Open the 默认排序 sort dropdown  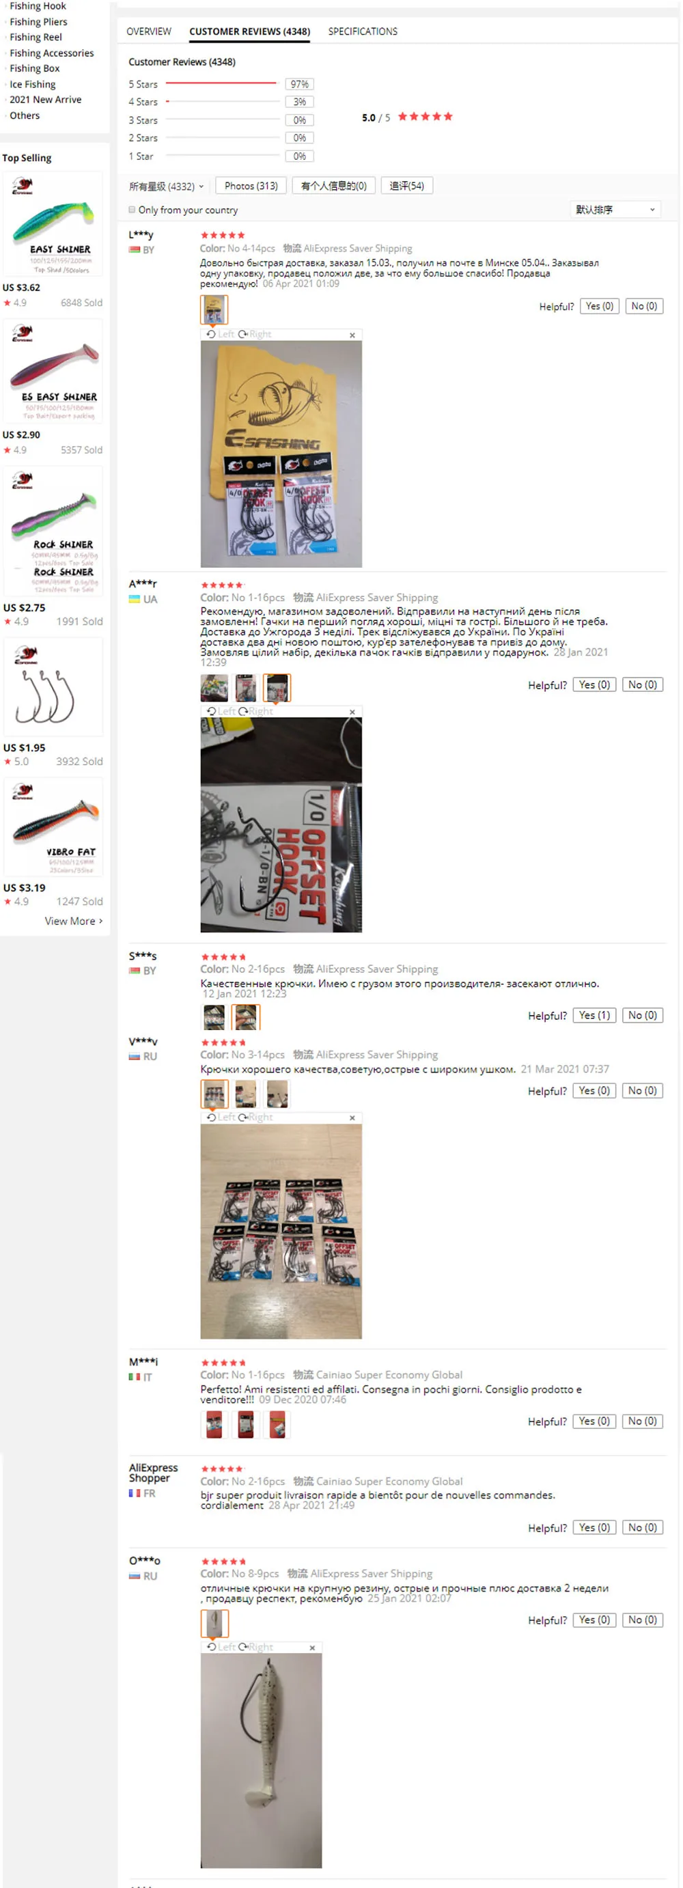point(615,210)
